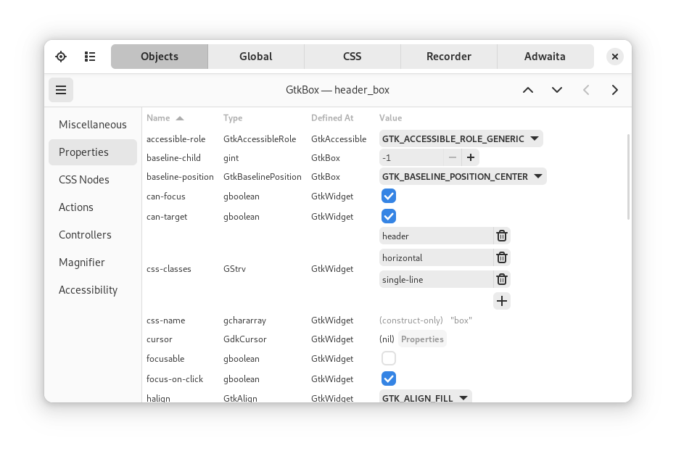Delete the header css class
676x451 pixels.
[501, 236]
